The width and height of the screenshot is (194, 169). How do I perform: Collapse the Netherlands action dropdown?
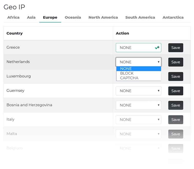coord(139,62)
